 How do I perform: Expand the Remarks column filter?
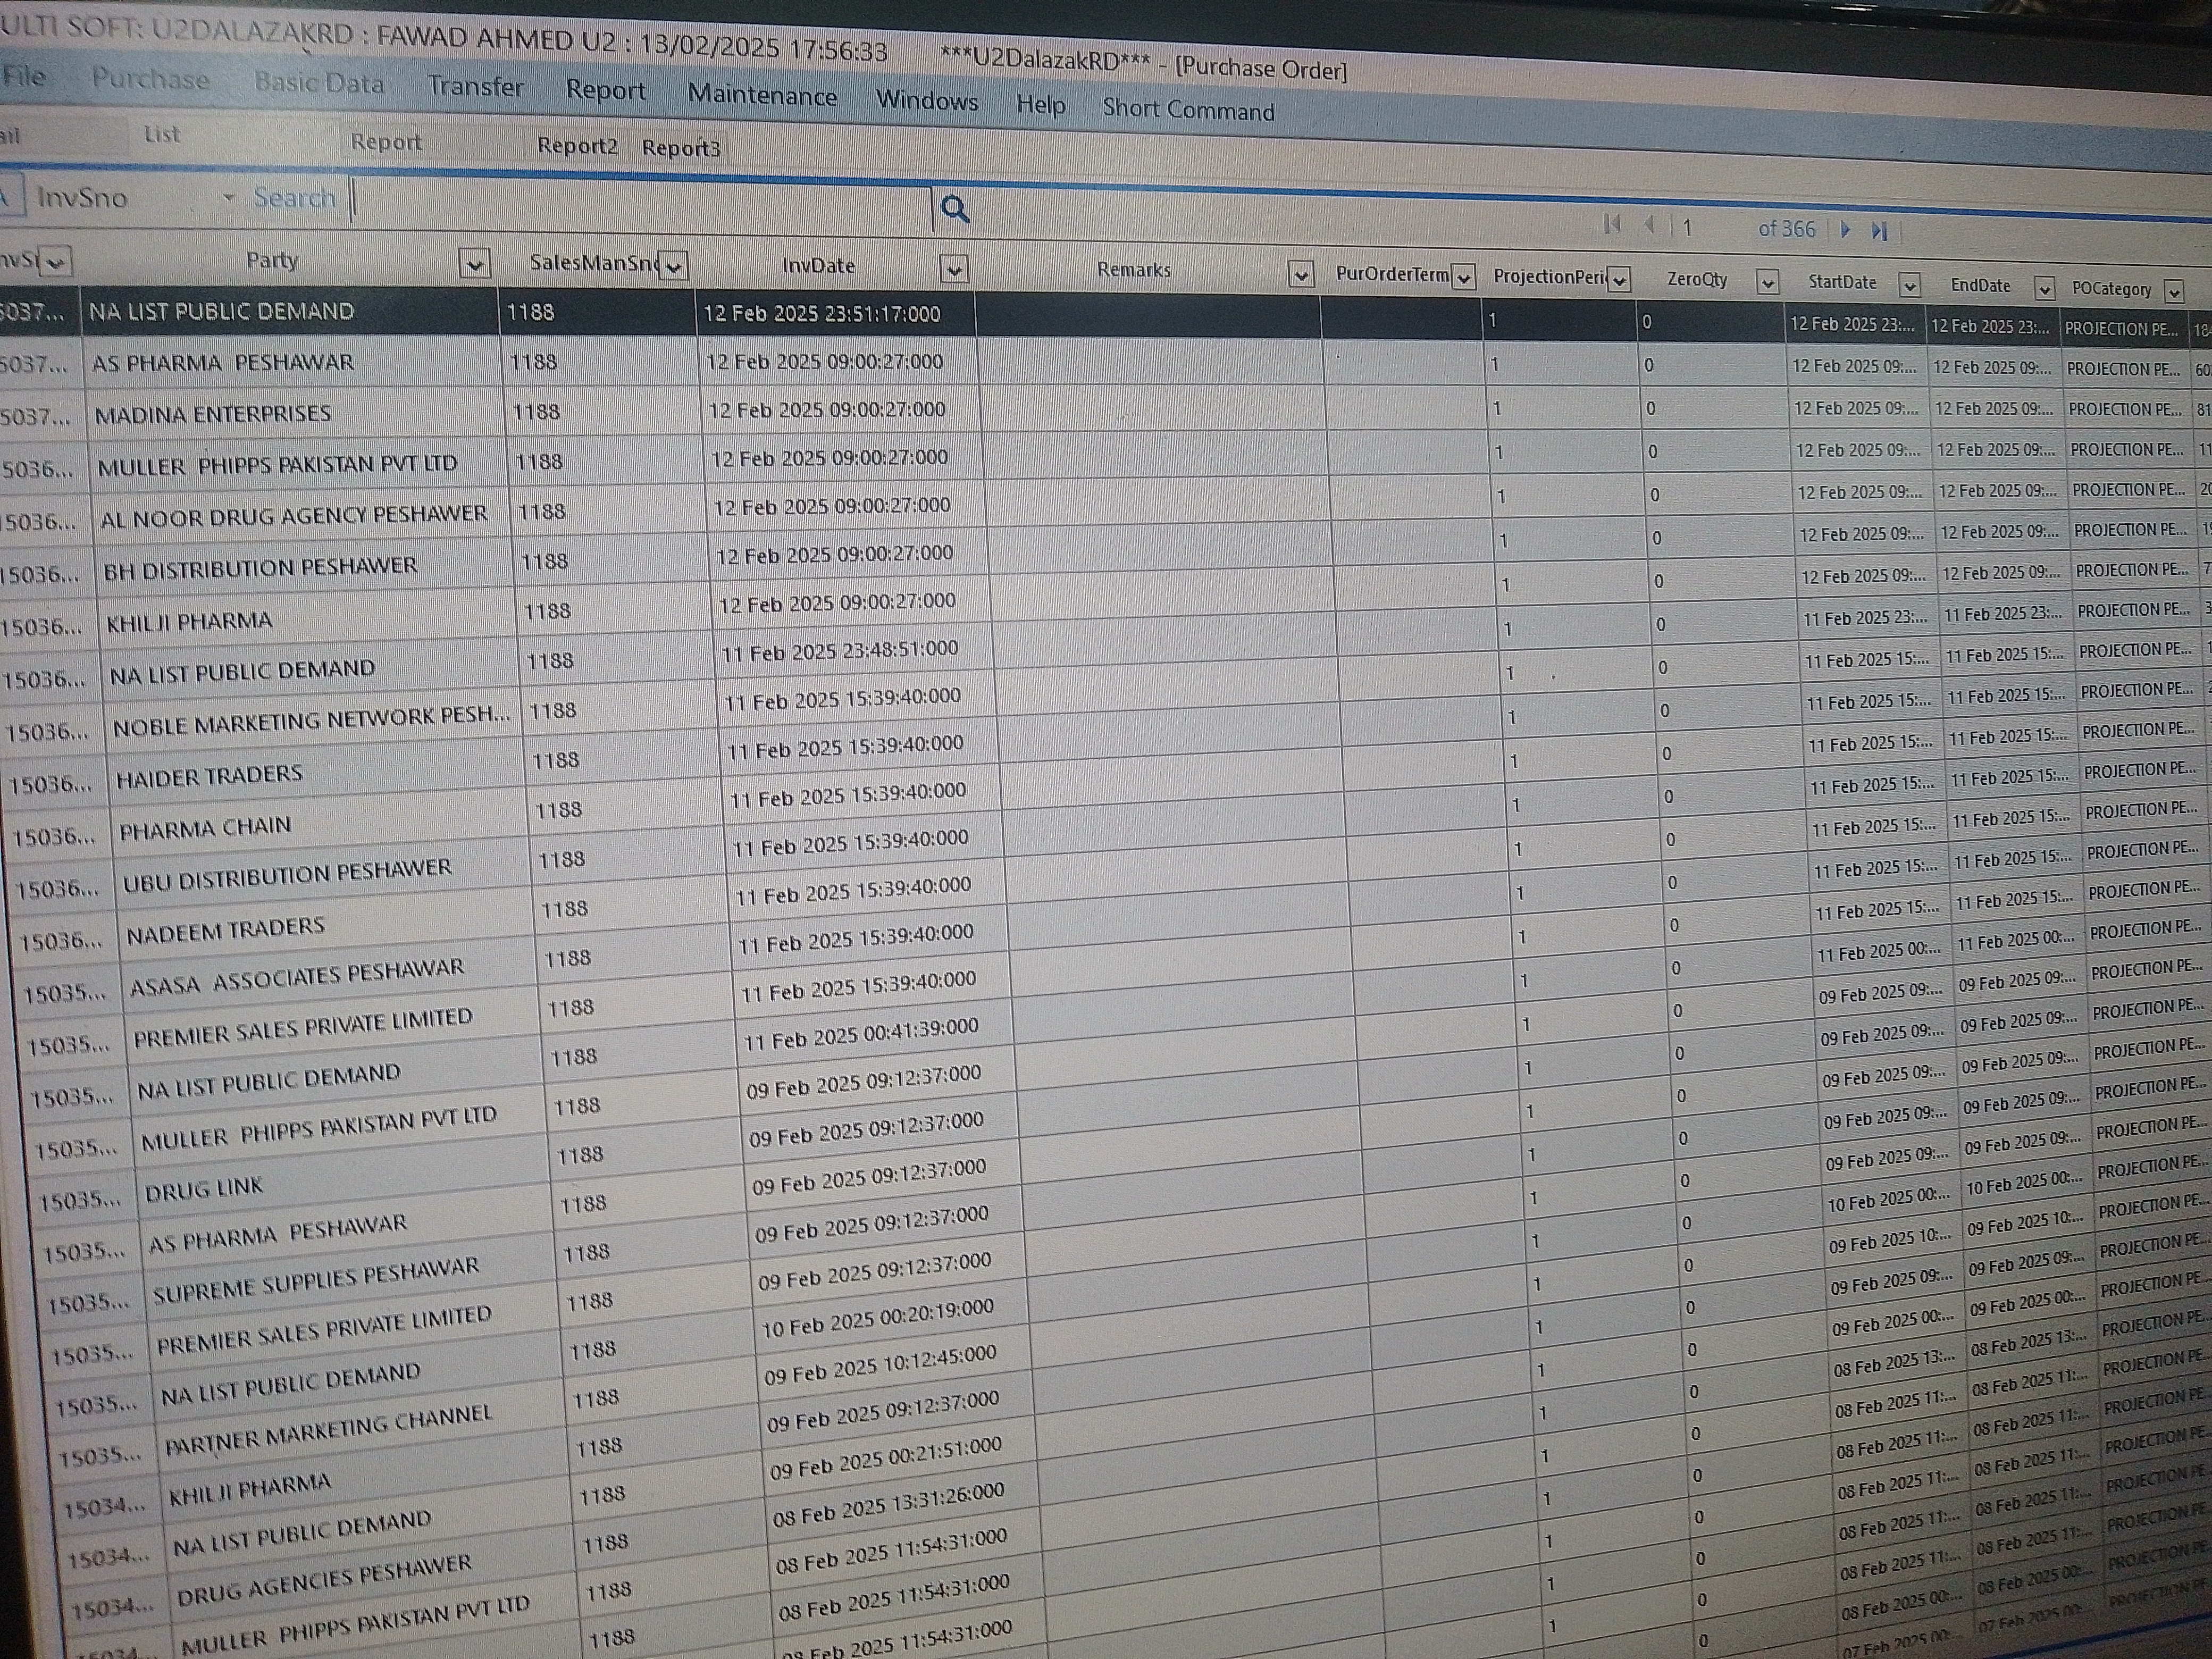click(x=1300, y=275)
